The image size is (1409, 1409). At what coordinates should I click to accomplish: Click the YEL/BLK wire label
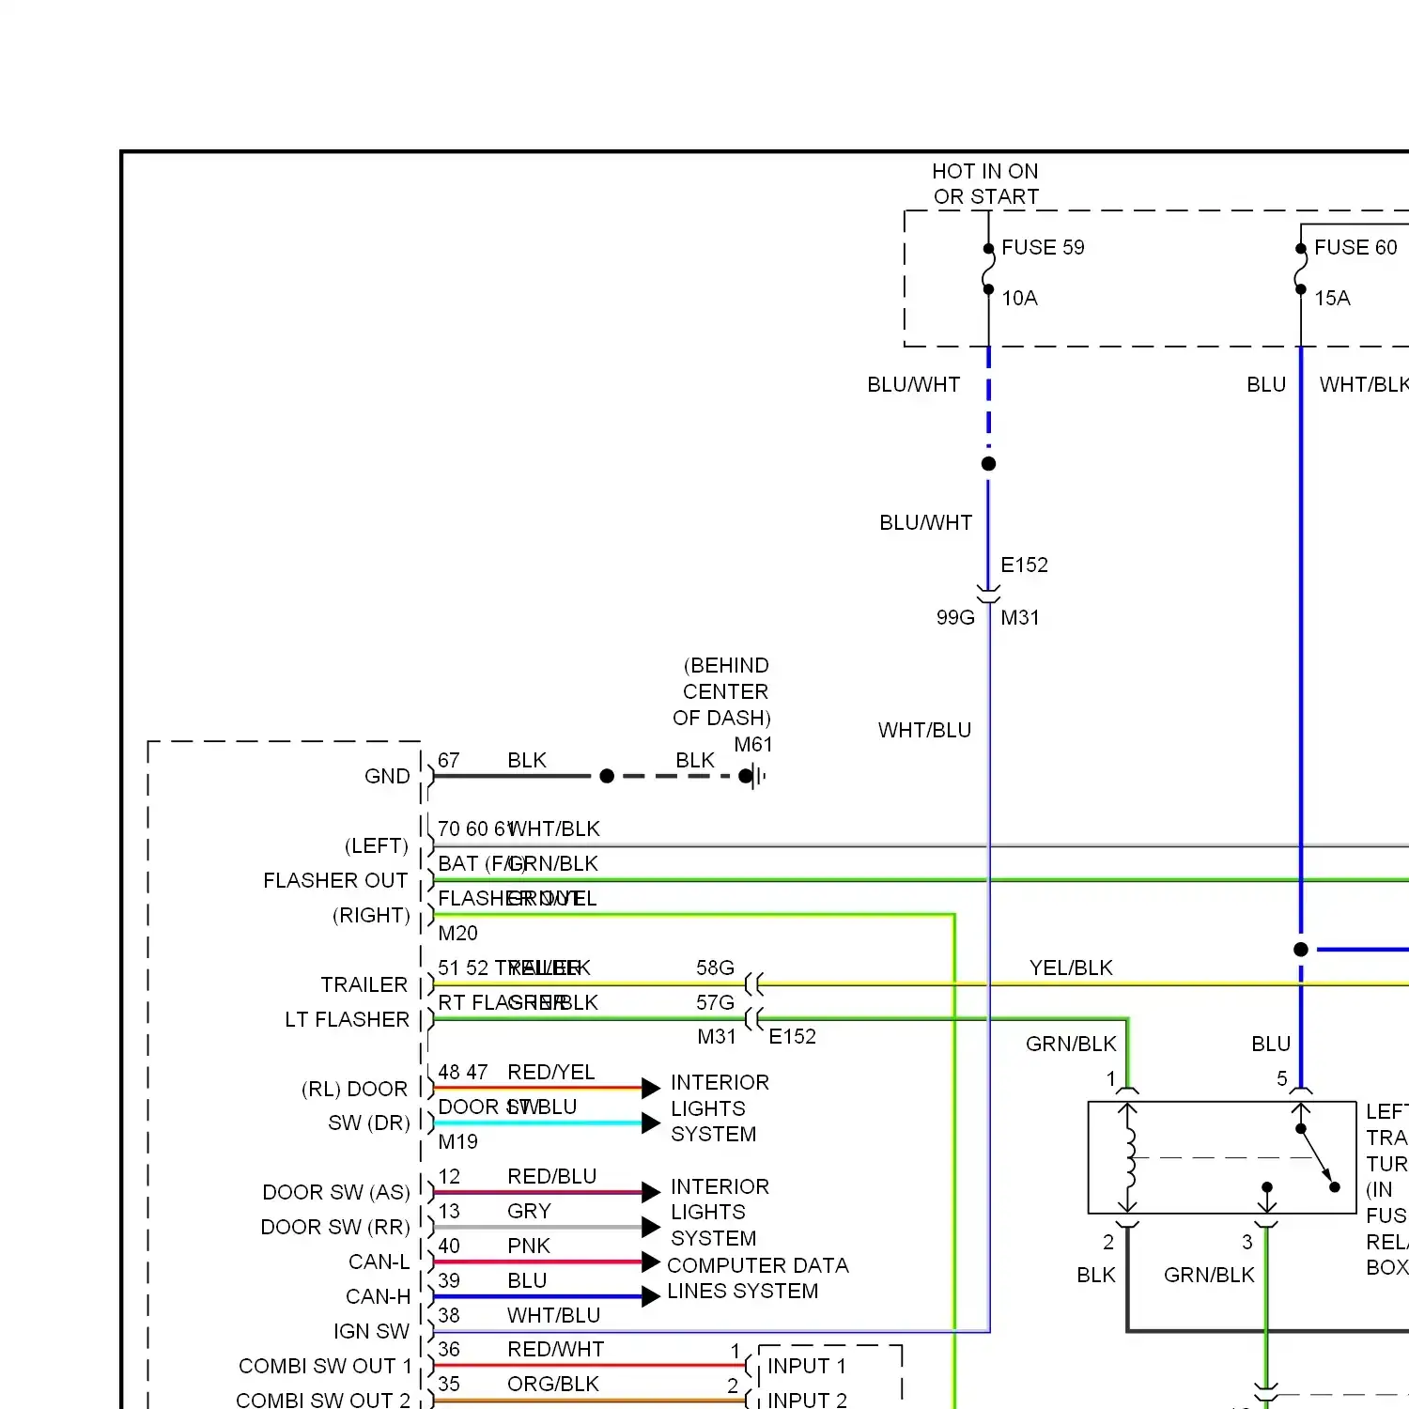pyautogui.click(x=1071, y=968)
